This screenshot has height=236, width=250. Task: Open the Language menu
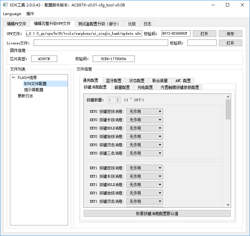12,14
